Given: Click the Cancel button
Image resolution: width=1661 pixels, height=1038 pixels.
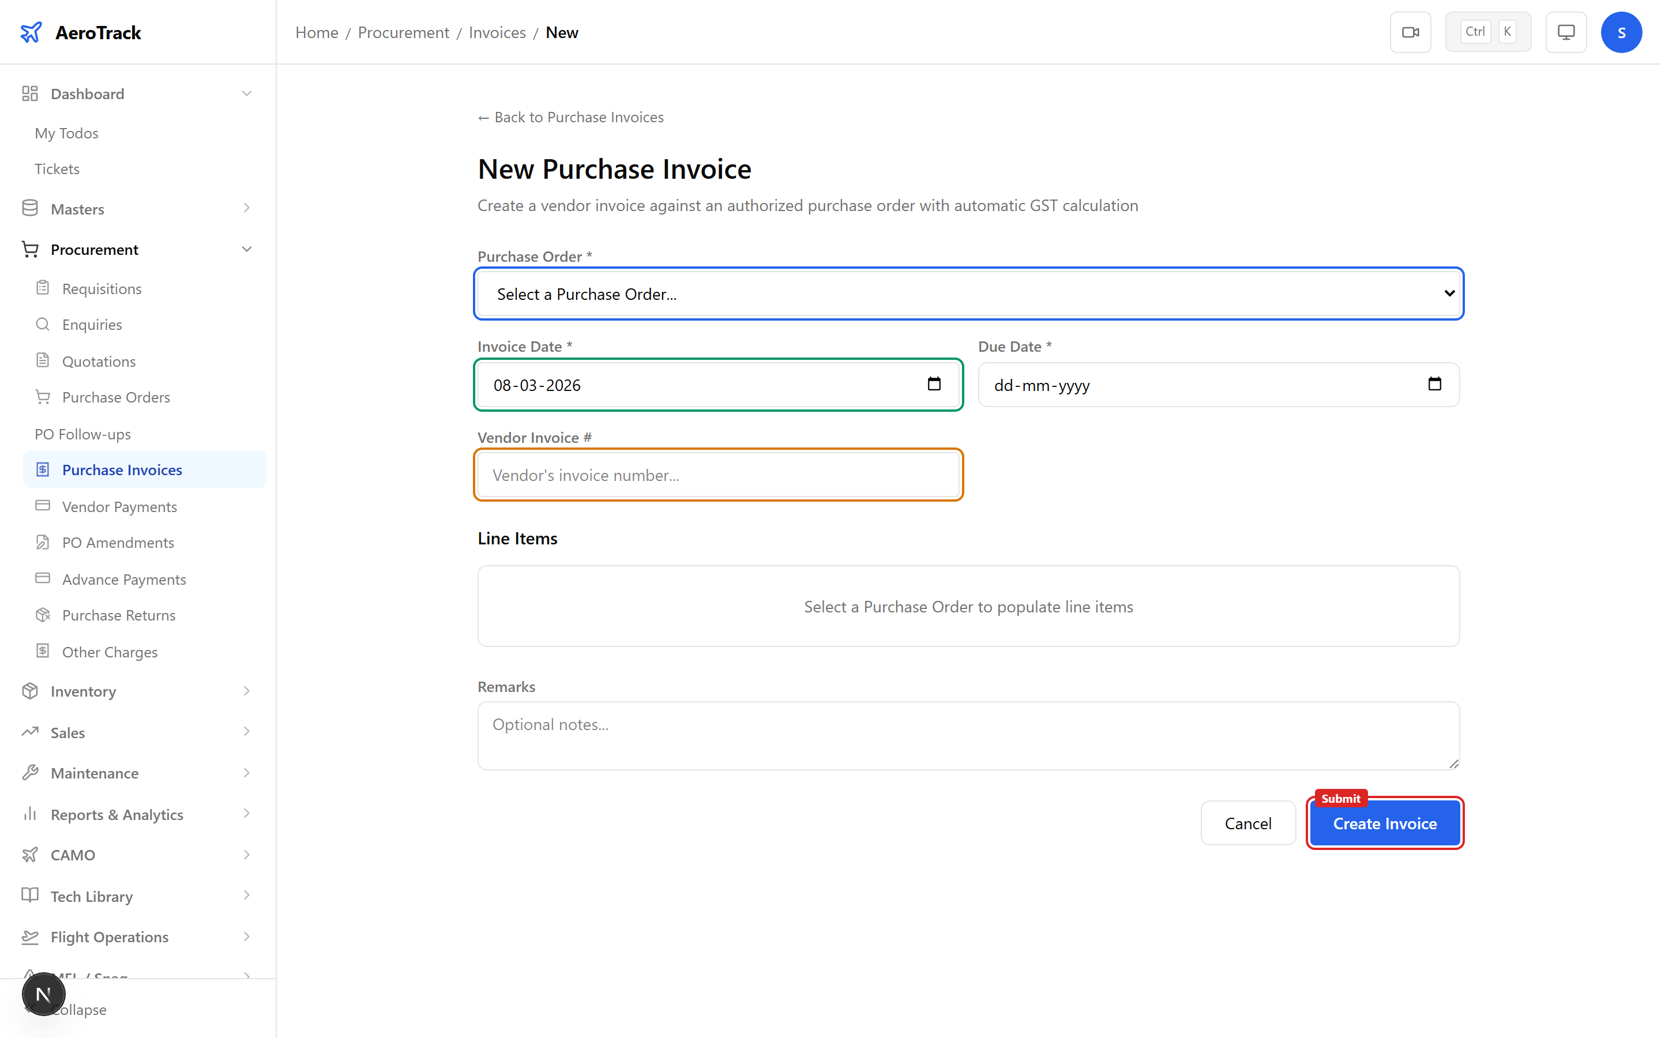Looking at the screenshot, I should click(1247, 823).
